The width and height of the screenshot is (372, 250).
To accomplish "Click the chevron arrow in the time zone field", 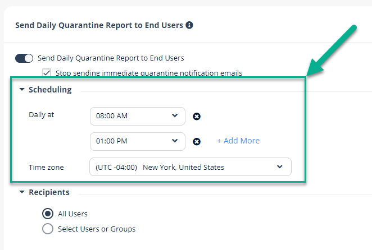I will click(x=280, y=166).
